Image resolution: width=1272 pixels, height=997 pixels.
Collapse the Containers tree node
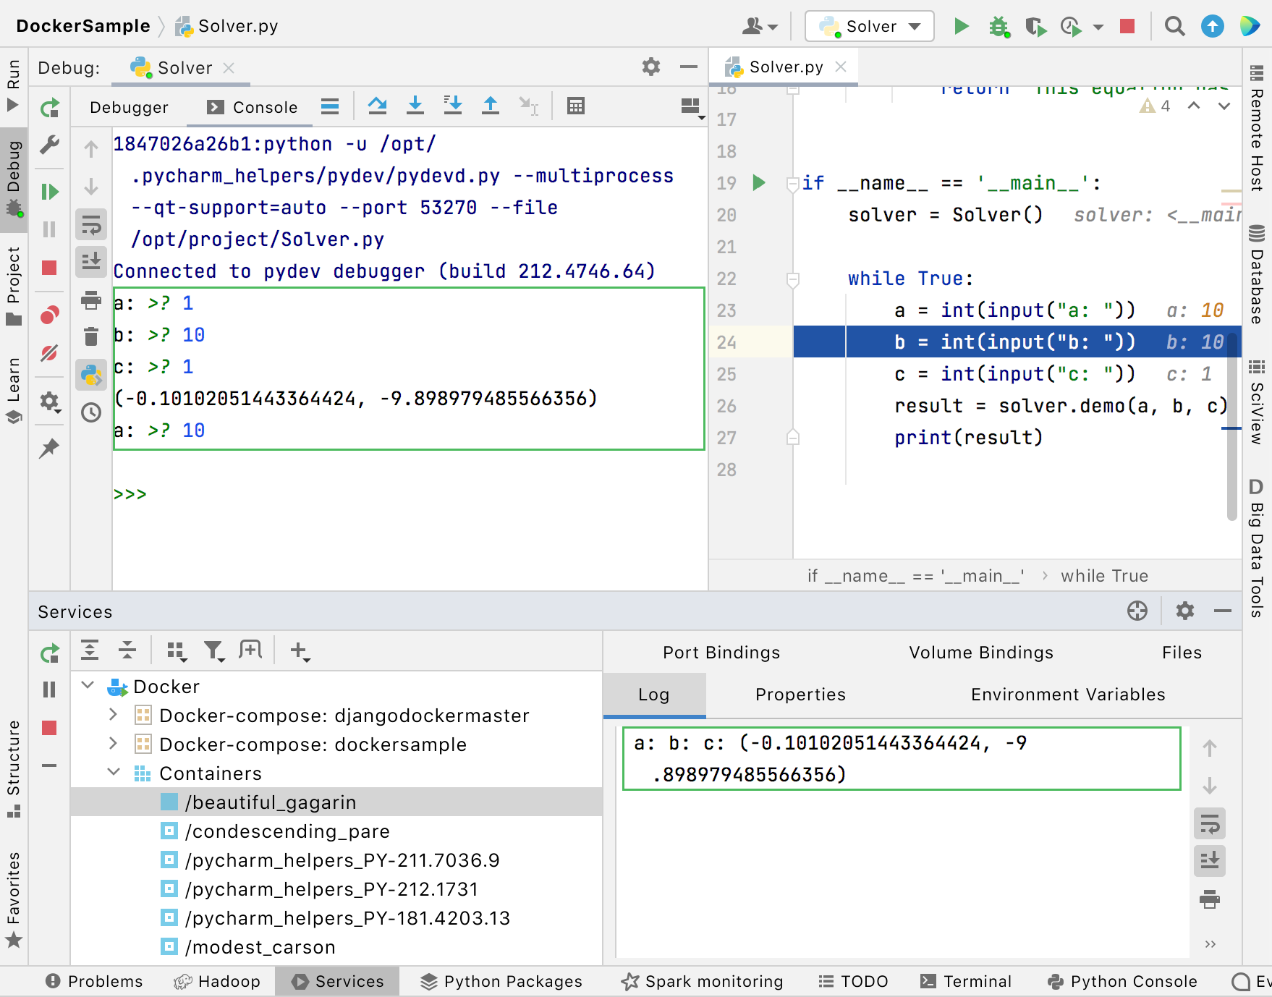tap(113, 773)
